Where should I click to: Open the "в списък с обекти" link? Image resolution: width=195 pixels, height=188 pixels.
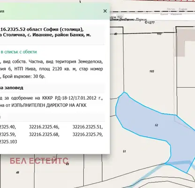point(18,52)
